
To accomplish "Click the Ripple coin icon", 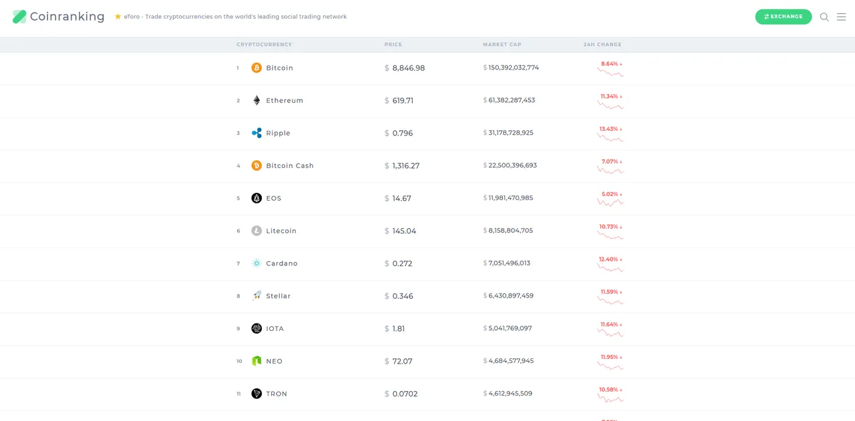I will (256, 133).
